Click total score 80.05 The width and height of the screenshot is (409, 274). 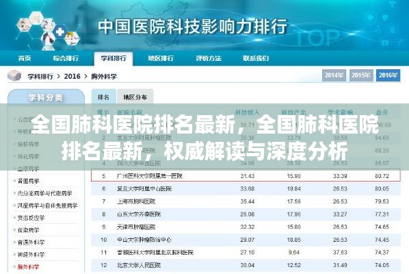click(382, 188)
